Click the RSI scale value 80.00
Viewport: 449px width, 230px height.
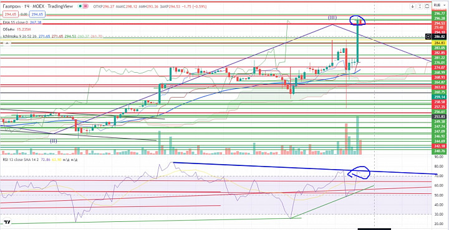(438, 167)
